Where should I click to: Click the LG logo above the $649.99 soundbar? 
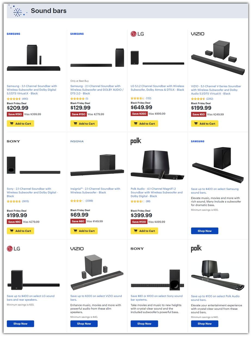[137, 34]
